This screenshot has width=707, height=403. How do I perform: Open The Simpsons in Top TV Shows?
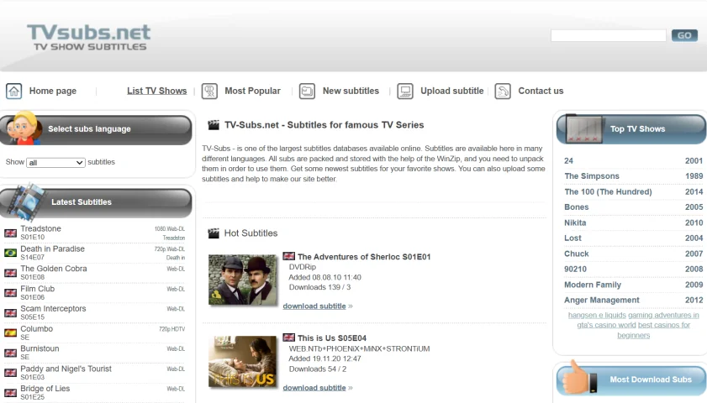592,176
